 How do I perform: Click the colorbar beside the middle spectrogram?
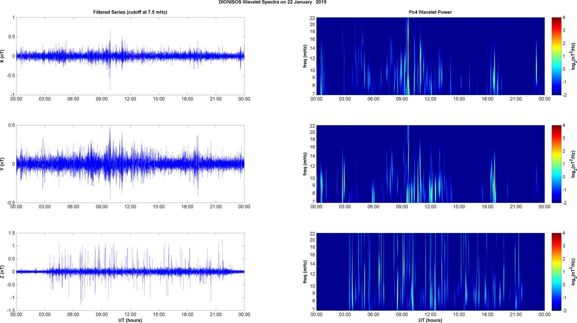click(x=556, y=164)
